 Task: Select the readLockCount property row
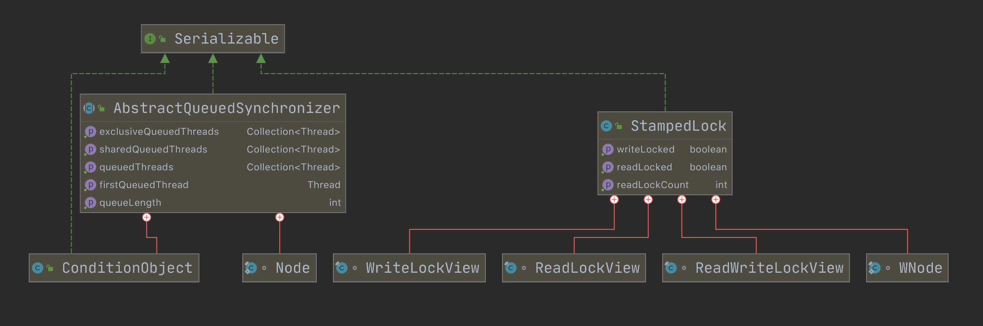(665, 185)
